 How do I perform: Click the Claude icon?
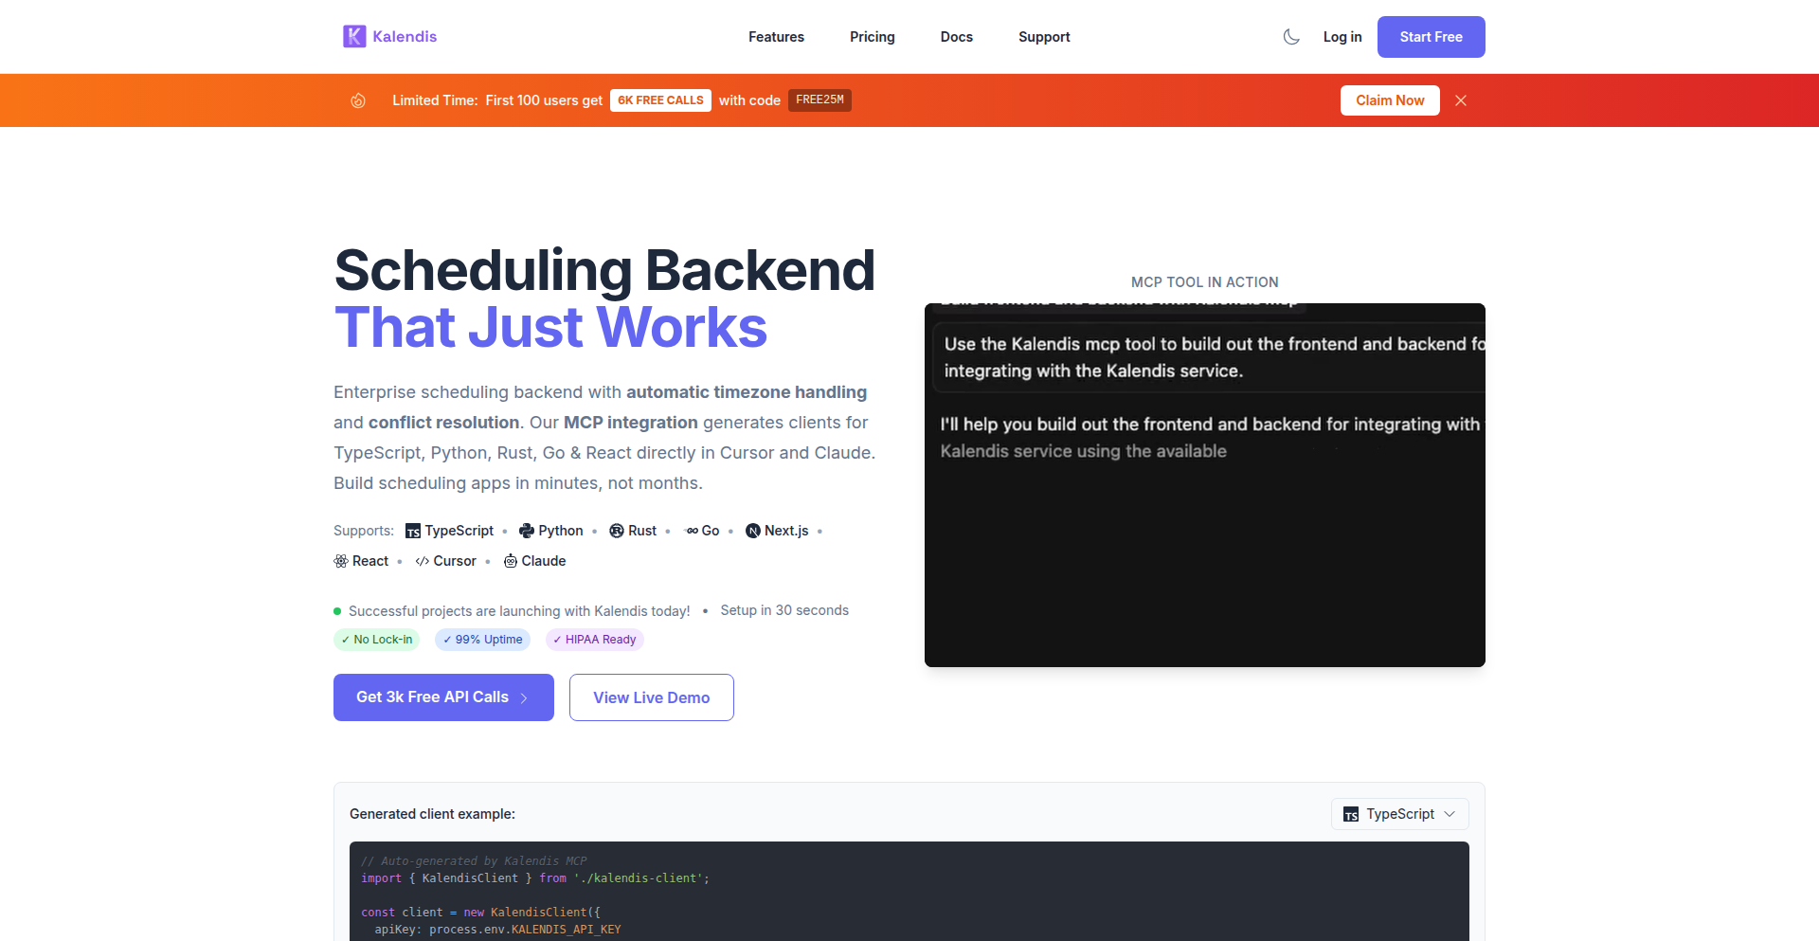coord(509,561)
